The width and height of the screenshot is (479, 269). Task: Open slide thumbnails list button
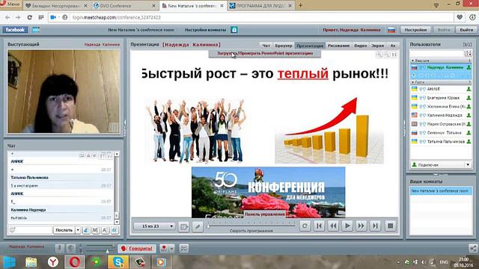(x=183, y=226)
